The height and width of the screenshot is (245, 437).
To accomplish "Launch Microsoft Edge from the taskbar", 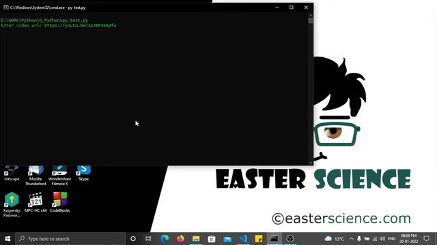I will point(165,239).
